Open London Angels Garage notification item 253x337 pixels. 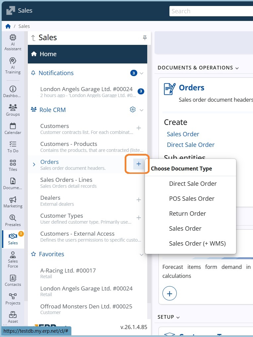[88, 92]
